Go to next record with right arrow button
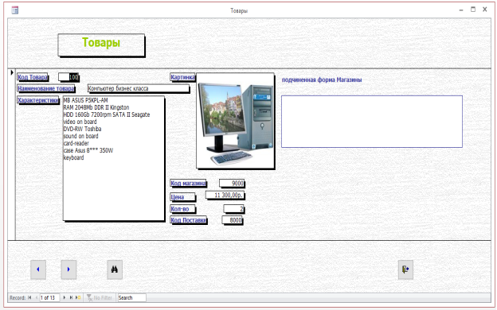The width and height of the screenshot is (497, 310). pyautogui.click(x=68, y=269)
